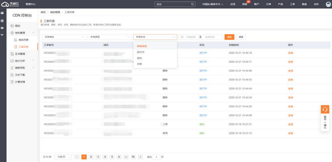
Task: Select 成功 in the status list
Action: pyautogui.click(x=155, y=58)
